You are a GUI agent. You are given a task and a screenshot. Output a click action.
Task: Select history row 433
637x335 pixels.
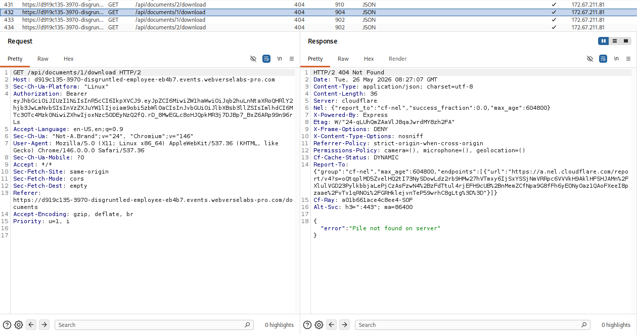point(318,20)
